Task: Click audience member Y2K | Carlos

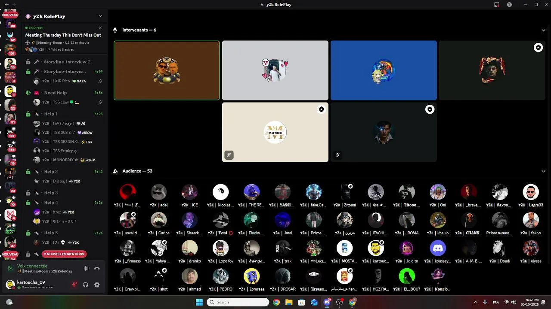Action: coord(158,224)
